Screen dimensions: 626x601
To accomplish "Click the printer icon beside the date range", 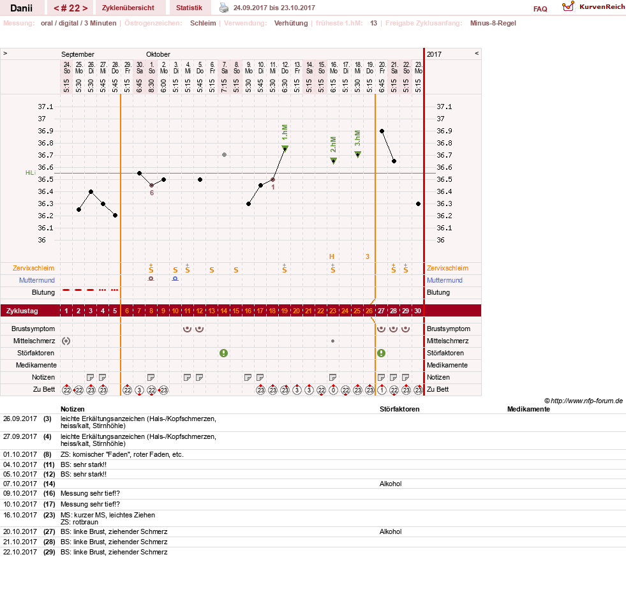I will pyautogui.click(x=224, y=8).
